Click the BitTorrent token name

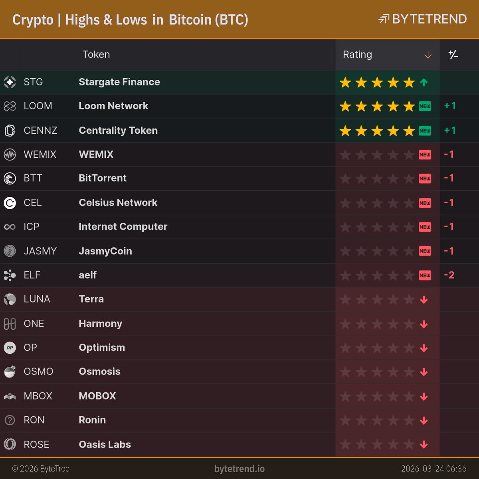point(103,178)
